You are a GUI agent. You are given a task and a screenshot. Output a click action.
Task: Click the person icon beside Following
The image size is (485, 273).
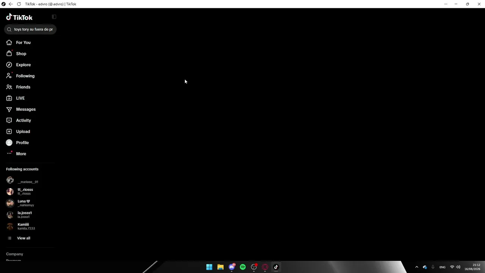pos(9,76)
